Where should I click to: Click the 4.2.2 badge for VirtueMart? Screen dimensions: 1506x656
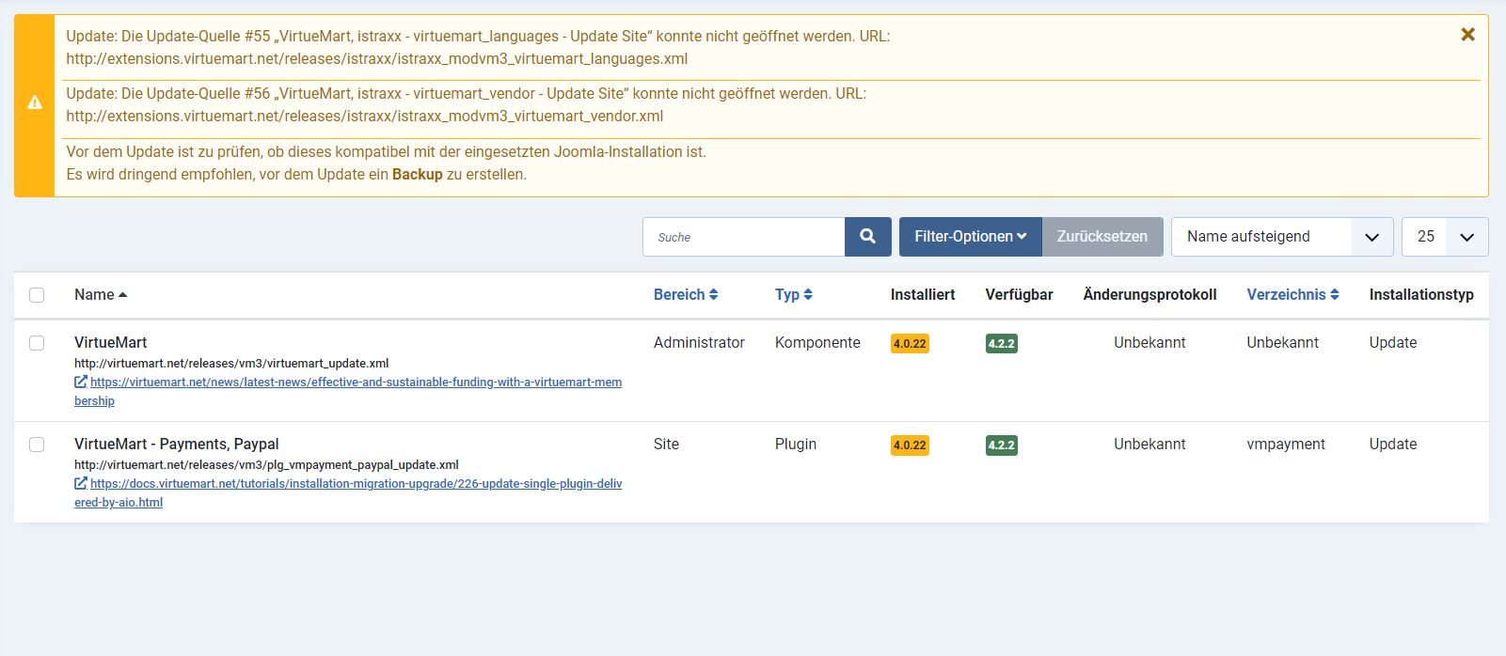[1001, 344]
